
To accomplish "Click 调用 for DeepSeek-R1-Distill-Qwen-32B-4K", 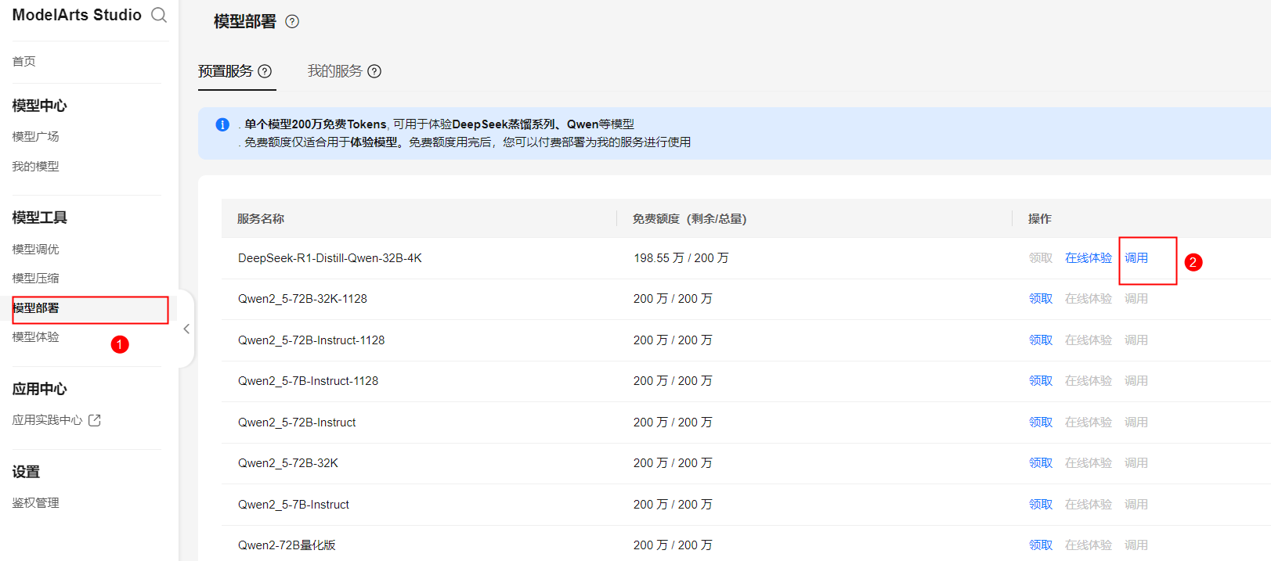I will pos(1136,257).
